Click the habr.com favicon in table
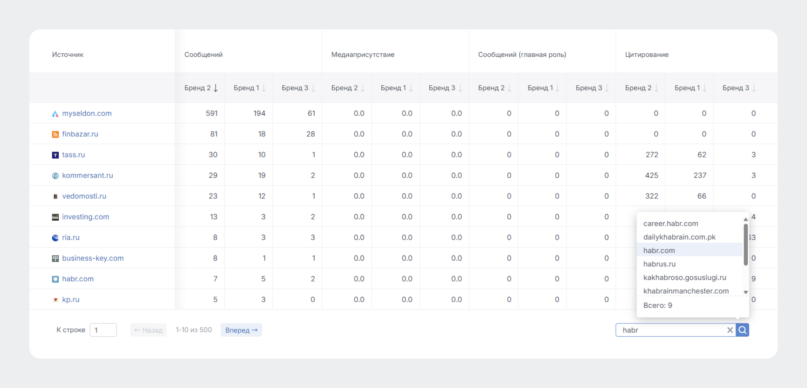Image resolution: width=807 pixels, height=388 pixels. [55, 279]
